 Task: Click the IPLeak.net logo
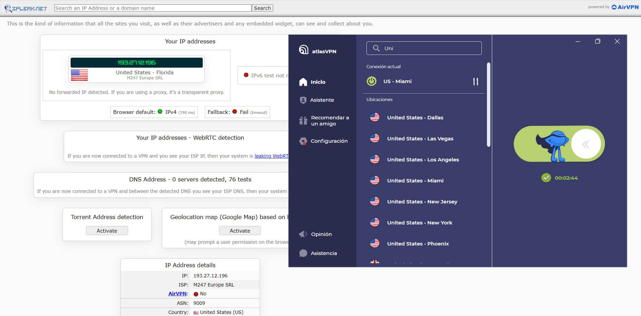pyautogui.click(x=26, y=8)
